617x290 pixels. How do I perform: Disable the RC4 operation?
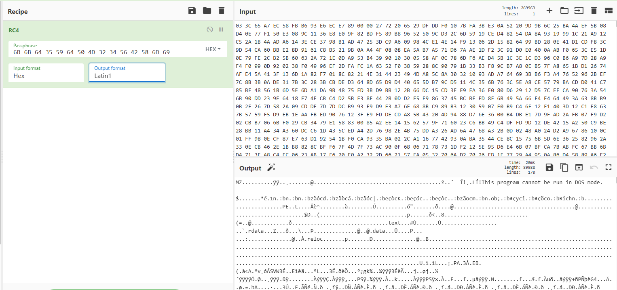click(x=209, y=29)
